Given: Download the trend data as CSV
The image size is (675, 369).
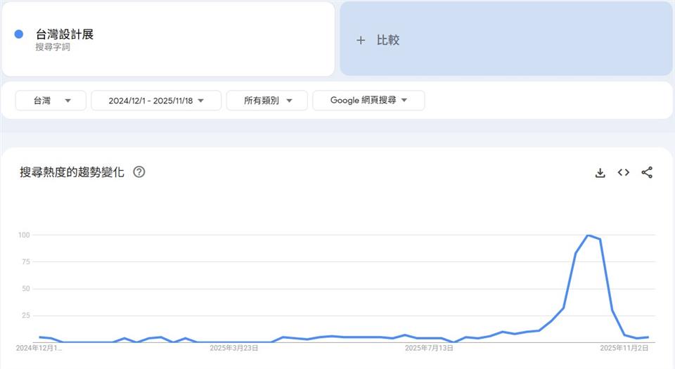Looking at the screenshot, I should tap(600, 173).
